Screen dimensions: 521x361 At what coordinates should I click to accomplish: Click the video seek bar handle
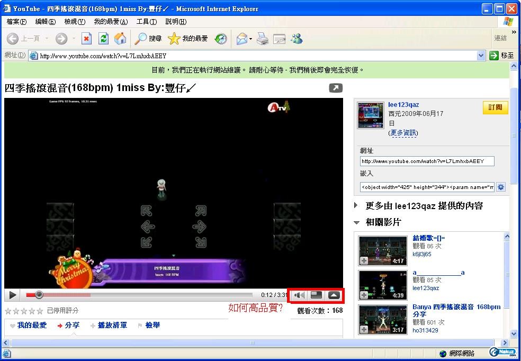tap(39, 295)
